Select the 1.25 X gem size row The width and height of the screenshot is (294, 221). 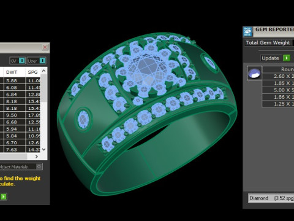pos(278,104)
